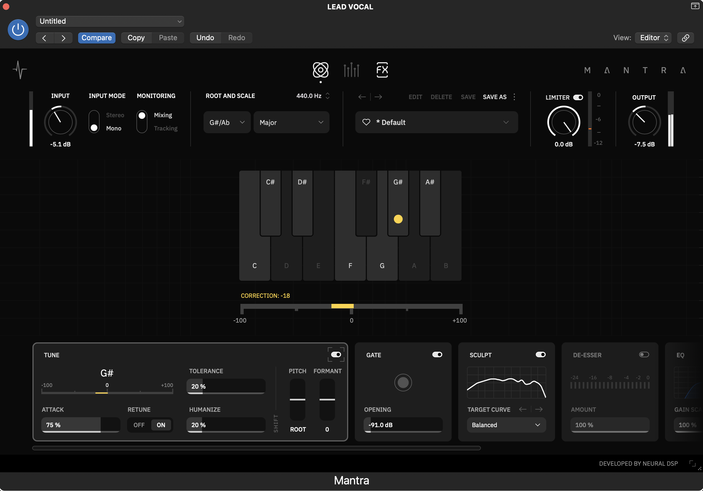Image resolution: width=703 pixels, height=491 pixels.
Task: Click the sidechain link icon
Action: click(685, 38)
